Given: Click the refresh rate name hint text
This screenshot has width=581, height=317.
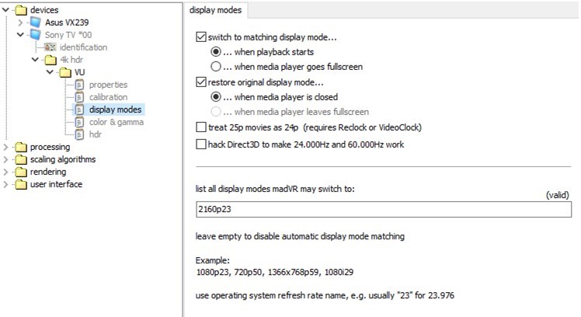Looking at the screenshot, I should coord(325,295).
